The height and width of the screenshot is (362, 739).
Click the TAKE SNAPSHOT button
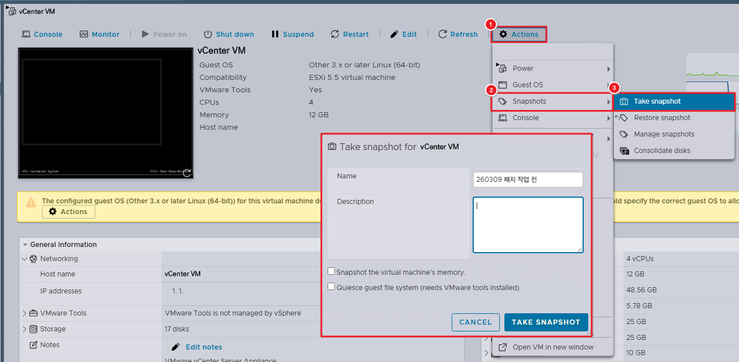(546, 322)
